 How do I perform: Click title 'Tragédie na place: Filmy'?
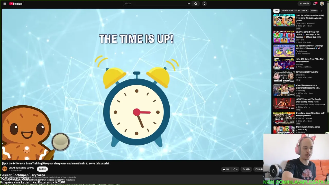[x=310, y=114]
